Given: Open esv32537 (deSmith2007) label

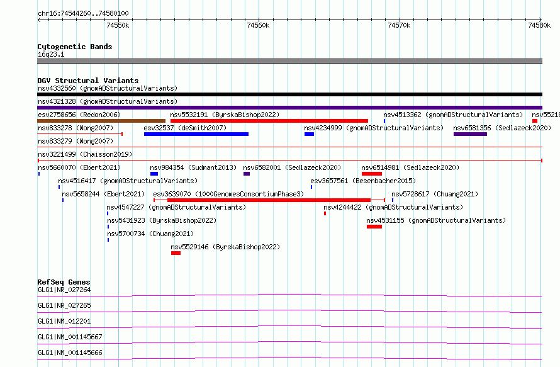Looking at the screenshot, I should tap(185, 128).
